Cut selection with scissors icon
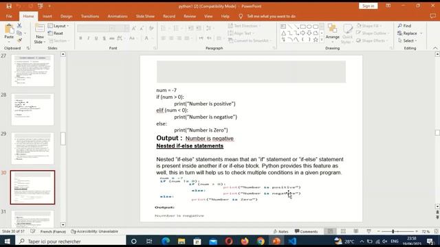 19,26
